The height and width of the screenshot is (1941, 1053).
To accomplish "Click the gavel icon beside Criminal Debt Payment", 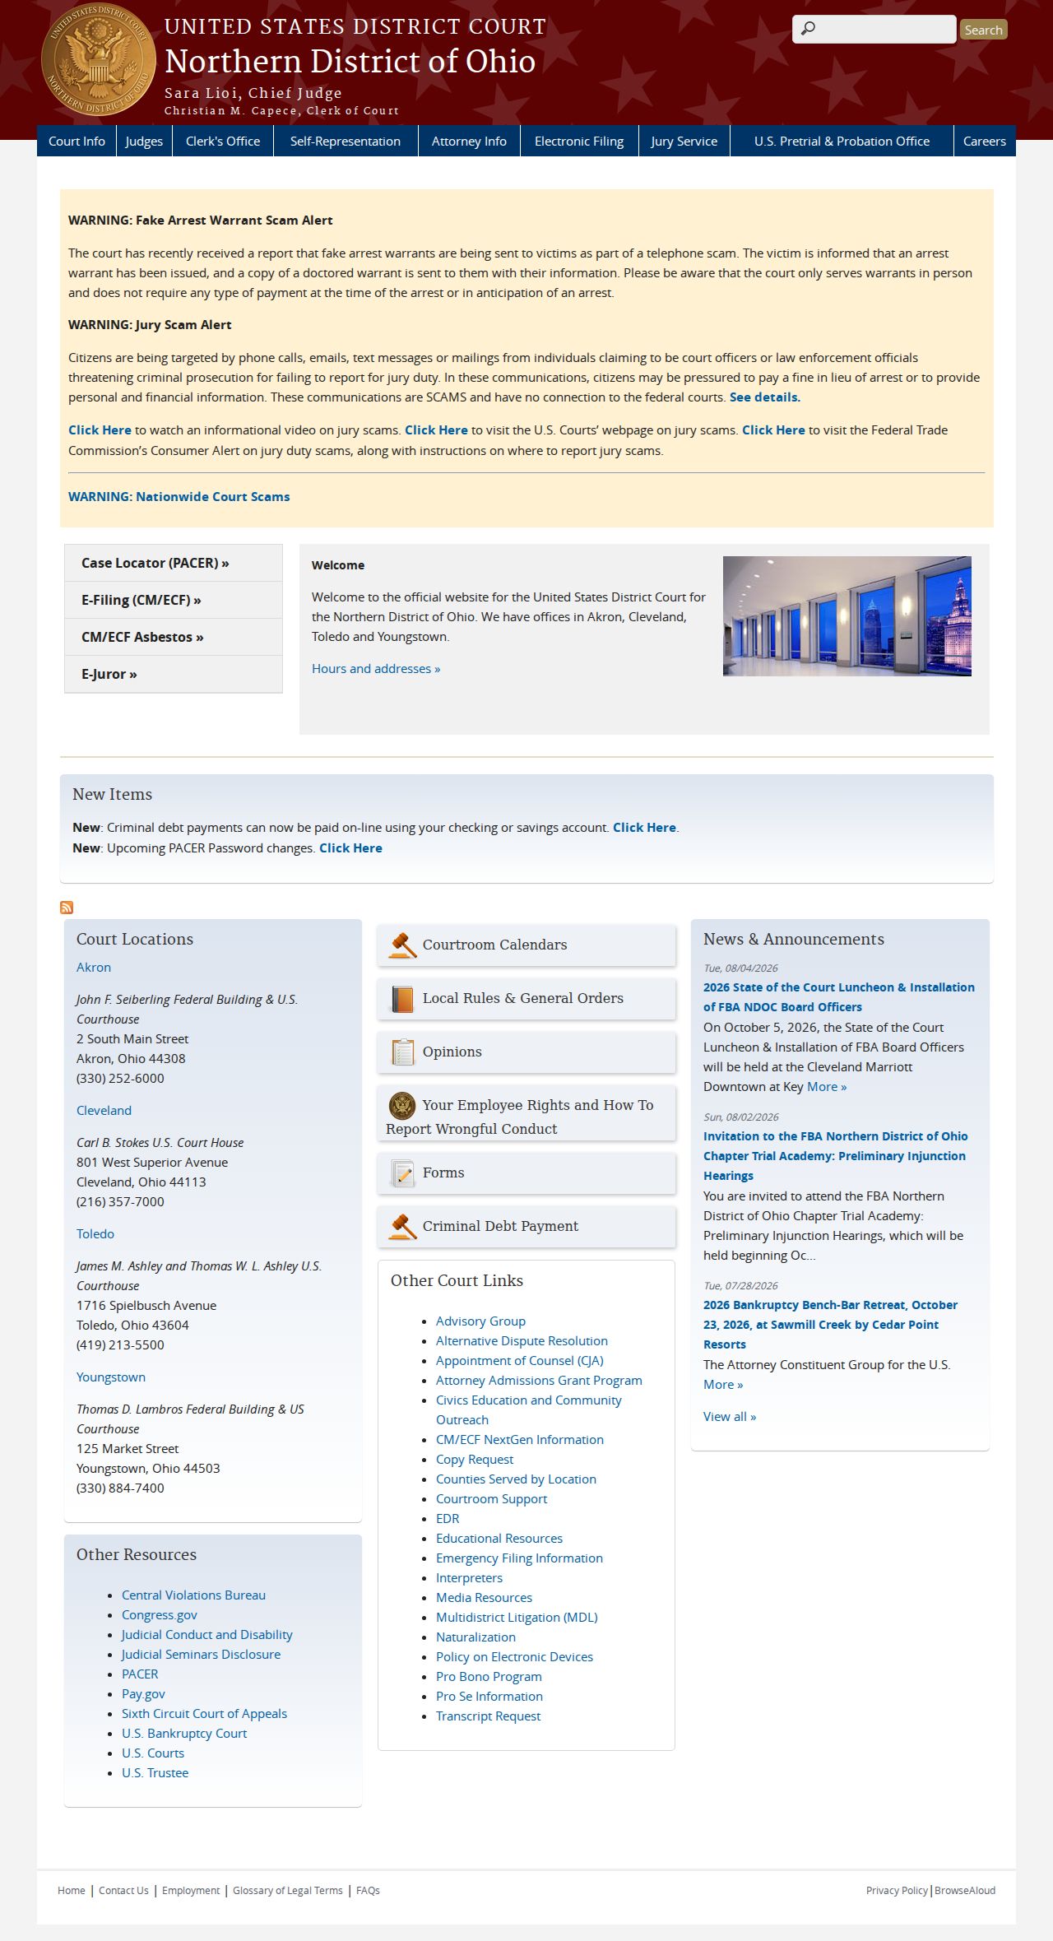I will (402, 1227).
